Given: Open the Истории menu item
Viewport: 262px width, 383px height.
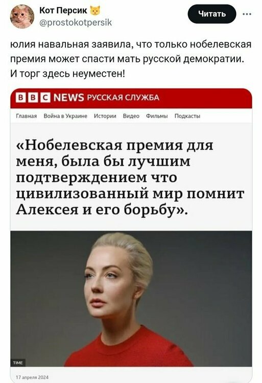Looking at the screenshot, I should click(105, 116).
